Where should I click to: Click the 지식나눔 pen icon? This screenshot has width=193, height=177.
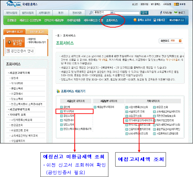point(161,13)
